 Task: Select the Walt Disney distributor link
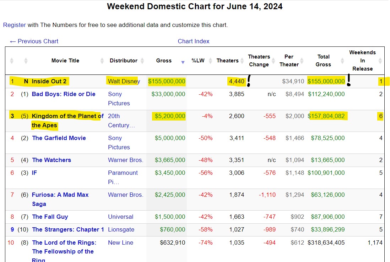click(x=124, y=81)
